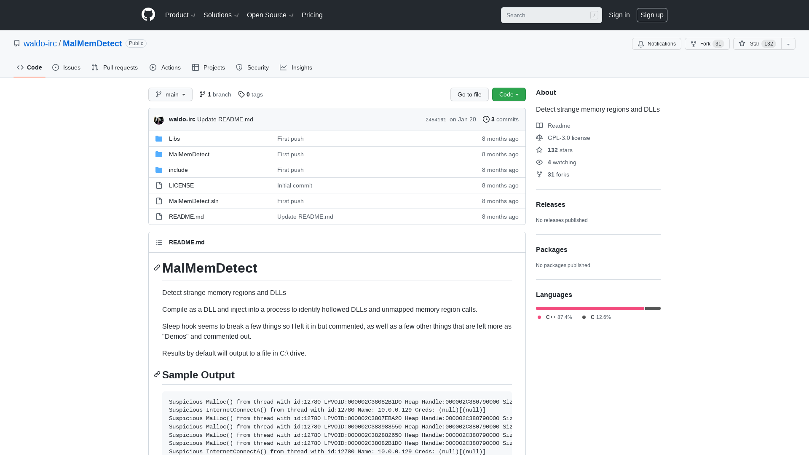Select the LICENSE file icon
The height and width of the screenshot is (455, 809).
coord(159,185)
